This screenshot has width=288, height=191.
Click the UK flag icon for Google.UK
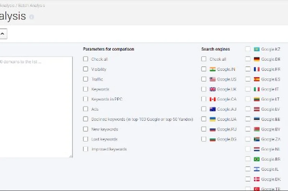(212, 89)
